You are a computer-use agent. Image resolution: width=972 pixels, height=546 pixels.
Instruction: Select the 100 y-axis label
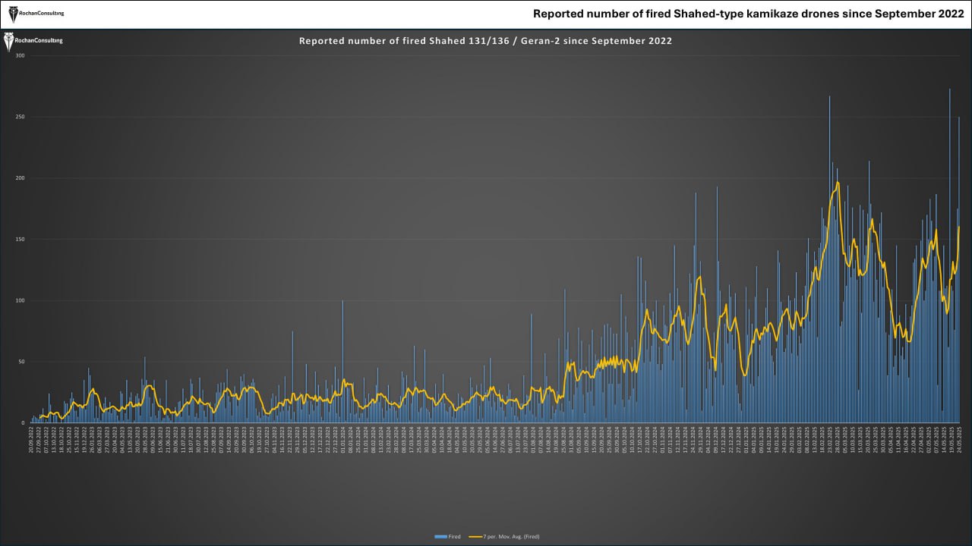pos(20,300)
